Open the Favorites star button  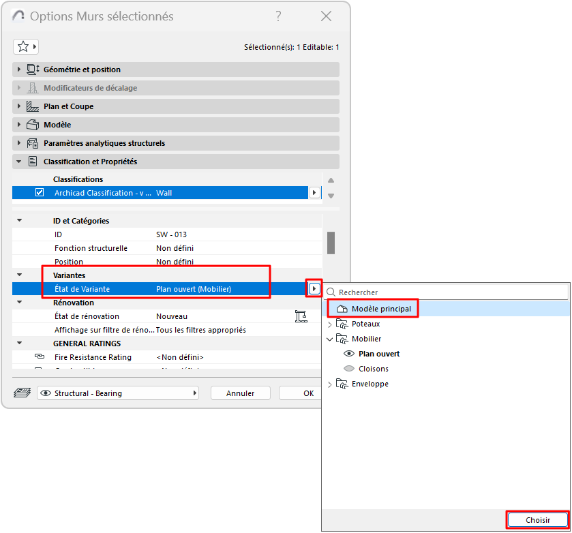(26, 47)
